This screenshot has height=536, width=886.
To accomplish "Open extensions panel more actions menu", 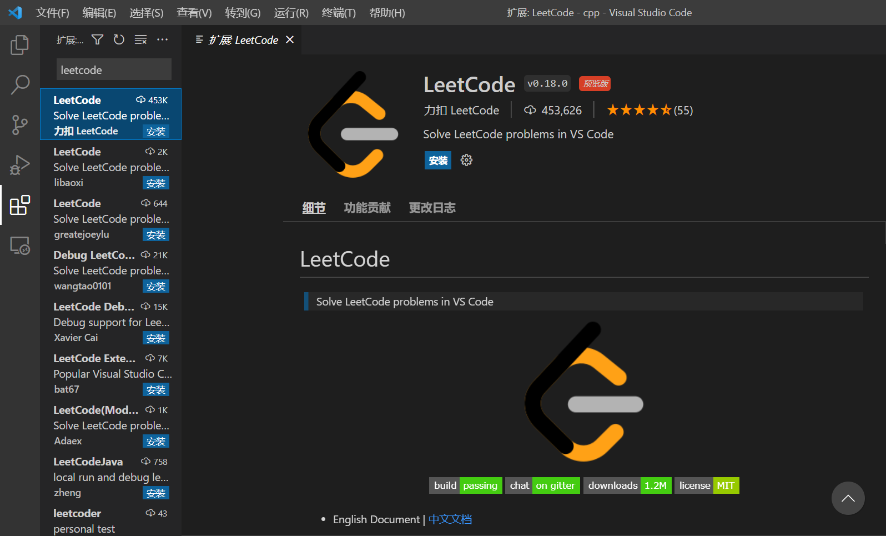I will coord(162,39).
